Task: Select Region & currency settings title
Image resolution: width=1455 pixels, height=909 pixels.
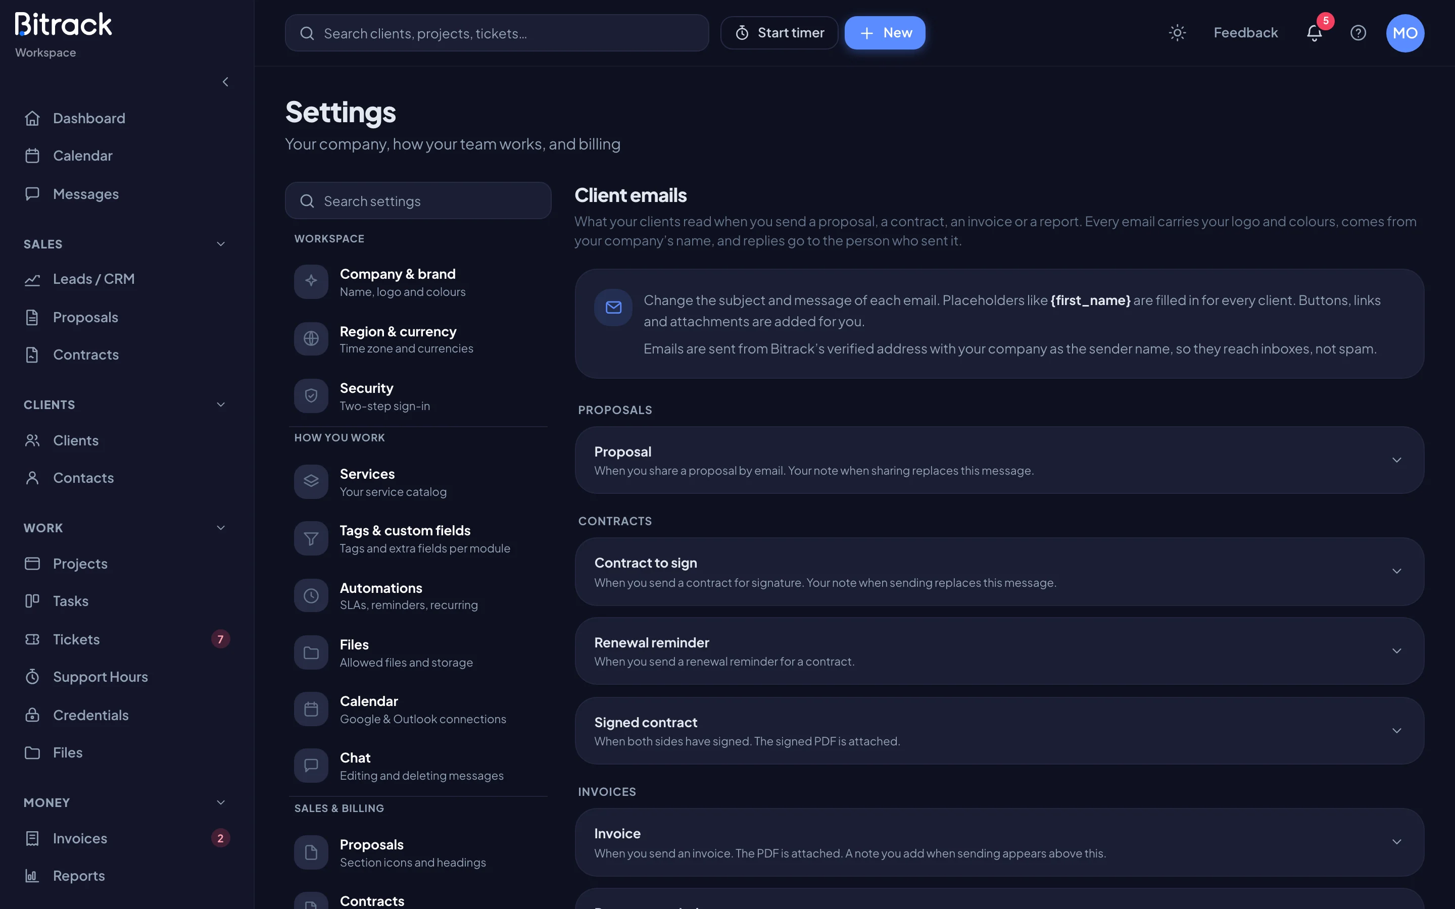Action: click(398, 331)
